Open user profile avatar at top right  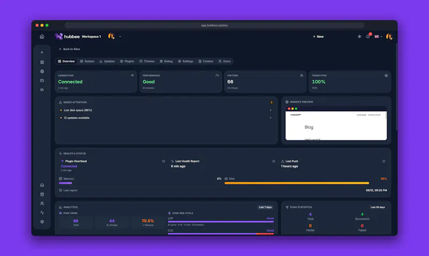point(389,36)
